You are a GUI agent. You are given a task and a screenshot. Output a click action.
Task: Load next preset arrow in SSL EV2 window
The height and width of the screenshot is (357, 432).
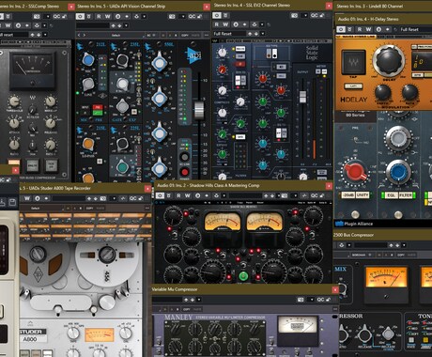256,34
